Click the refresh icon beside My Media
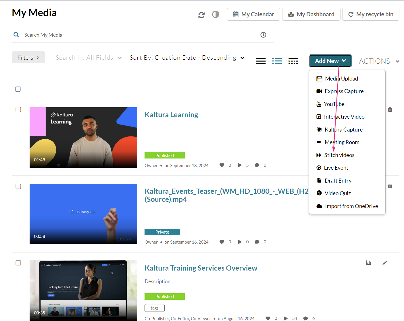This screenshot has height=321, width=404. [x=201, y=15]
